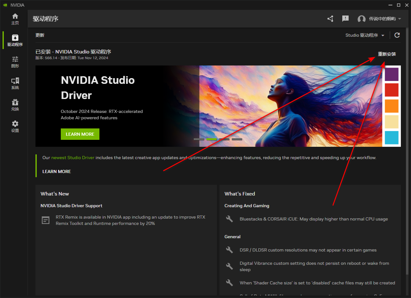411x298 pixels.
Task: Open the 兑换 redeem gift section
Action: pos(15,105)
